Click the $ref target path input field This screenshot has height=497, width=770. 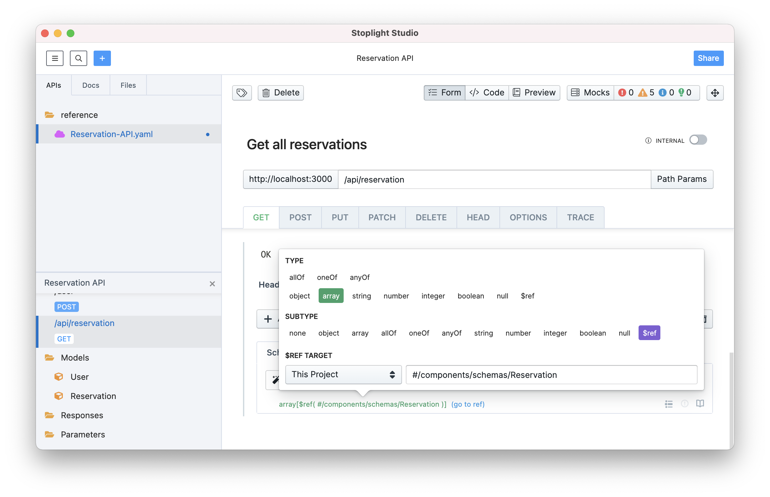[x=551, y=374]
